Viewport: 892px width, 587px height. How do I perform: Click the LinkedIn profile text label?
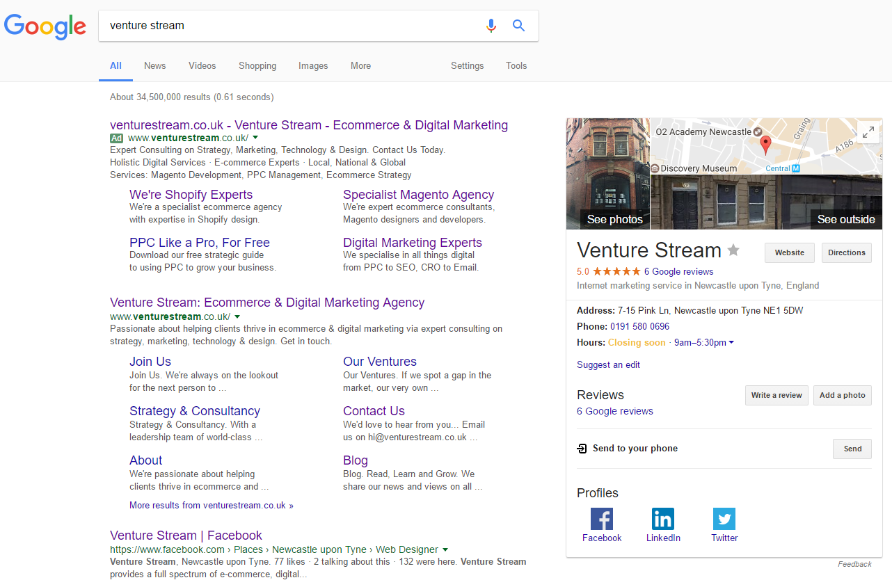[x=663, y=538]
